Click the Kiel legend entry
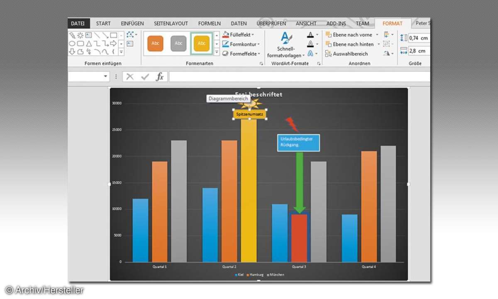 coord(239,274)
